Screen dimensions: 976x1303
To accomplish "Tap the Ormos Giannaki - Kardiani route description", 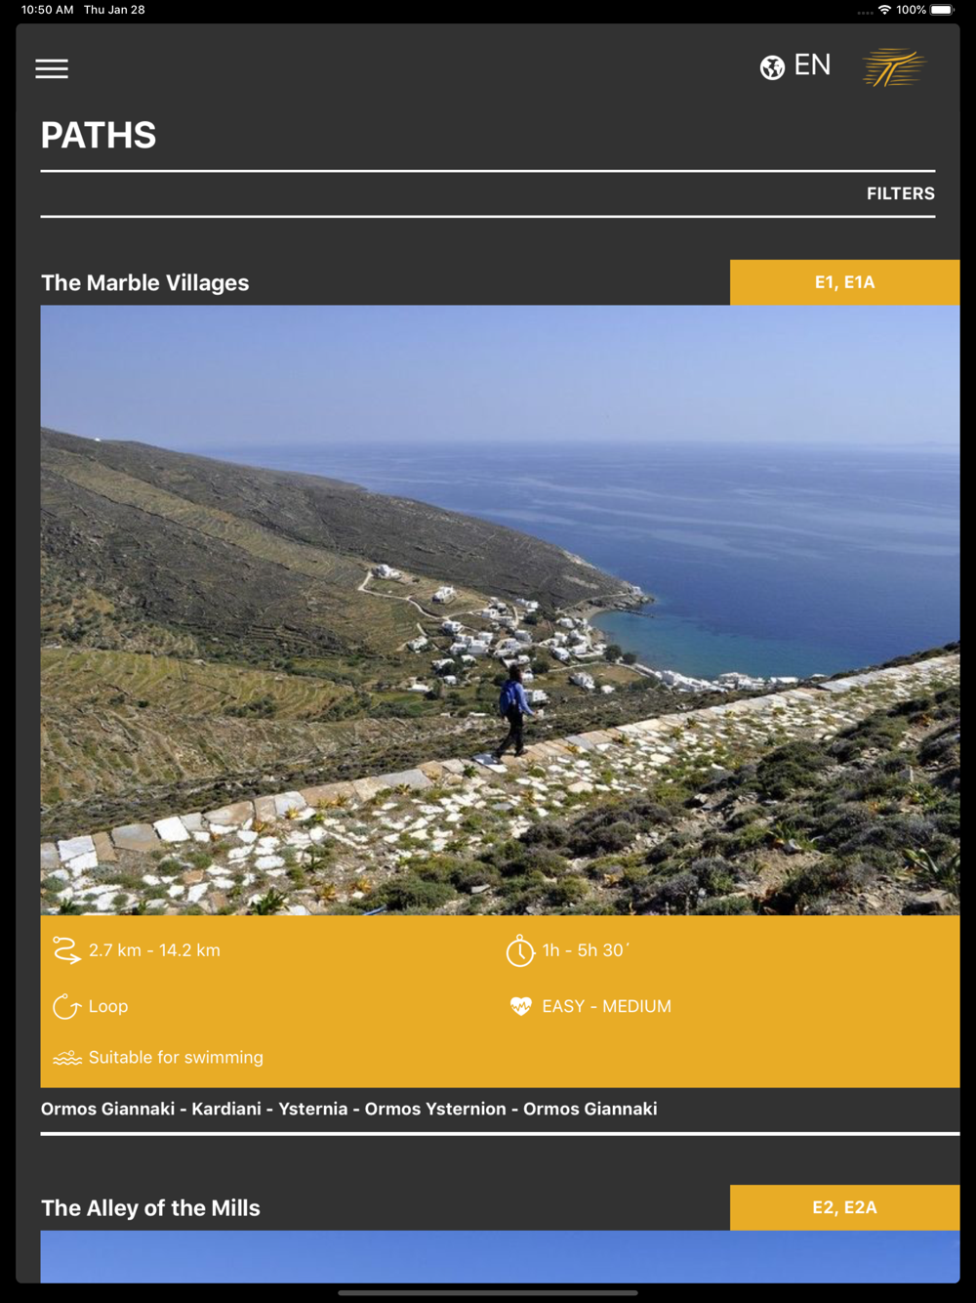I will pos(349,1109).
